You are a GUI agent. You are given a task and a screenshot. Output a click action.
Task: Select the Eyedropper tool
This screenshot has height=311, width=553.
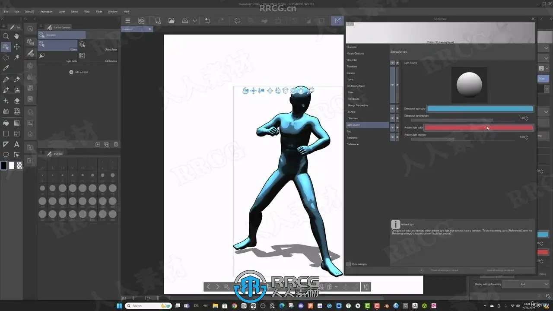pos(6,68)
